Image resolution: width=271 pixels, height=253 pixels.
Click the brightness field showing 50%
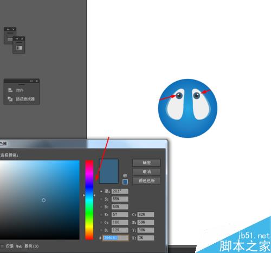pos(120,207)
